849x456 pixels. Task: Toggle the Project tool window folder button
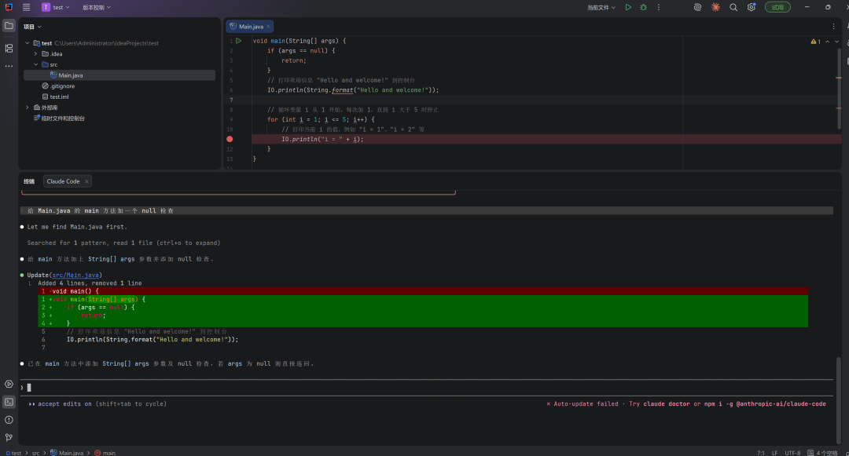pos(9,26)
